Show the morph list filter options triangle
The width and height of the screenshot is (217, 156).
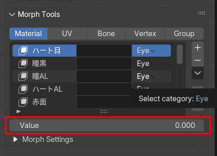[19, 111]
